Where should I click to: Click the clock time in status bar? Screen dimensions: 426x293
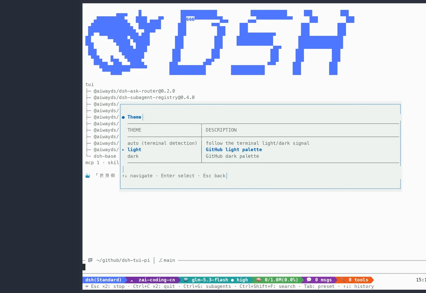point(421,280)
